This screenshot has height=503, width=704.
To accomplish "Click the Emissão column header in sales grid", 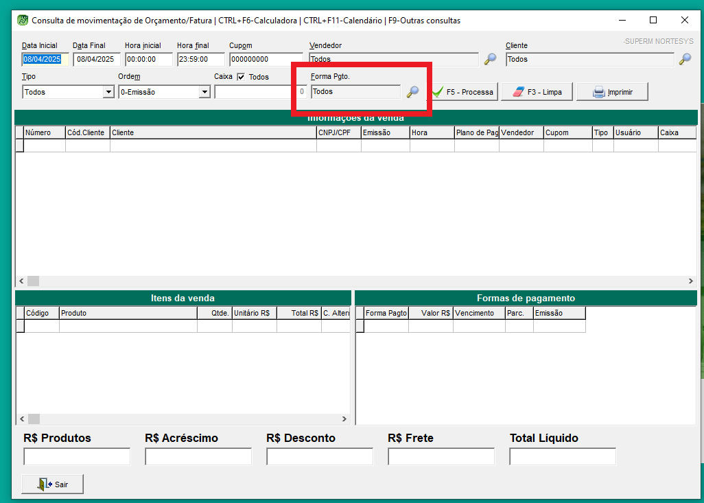I will [385, 132].
